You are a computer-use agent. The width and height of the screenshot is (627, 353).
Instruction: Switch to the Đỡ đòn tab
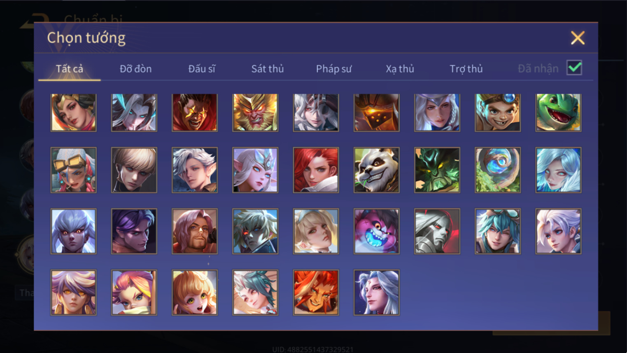tap(135, 69)
